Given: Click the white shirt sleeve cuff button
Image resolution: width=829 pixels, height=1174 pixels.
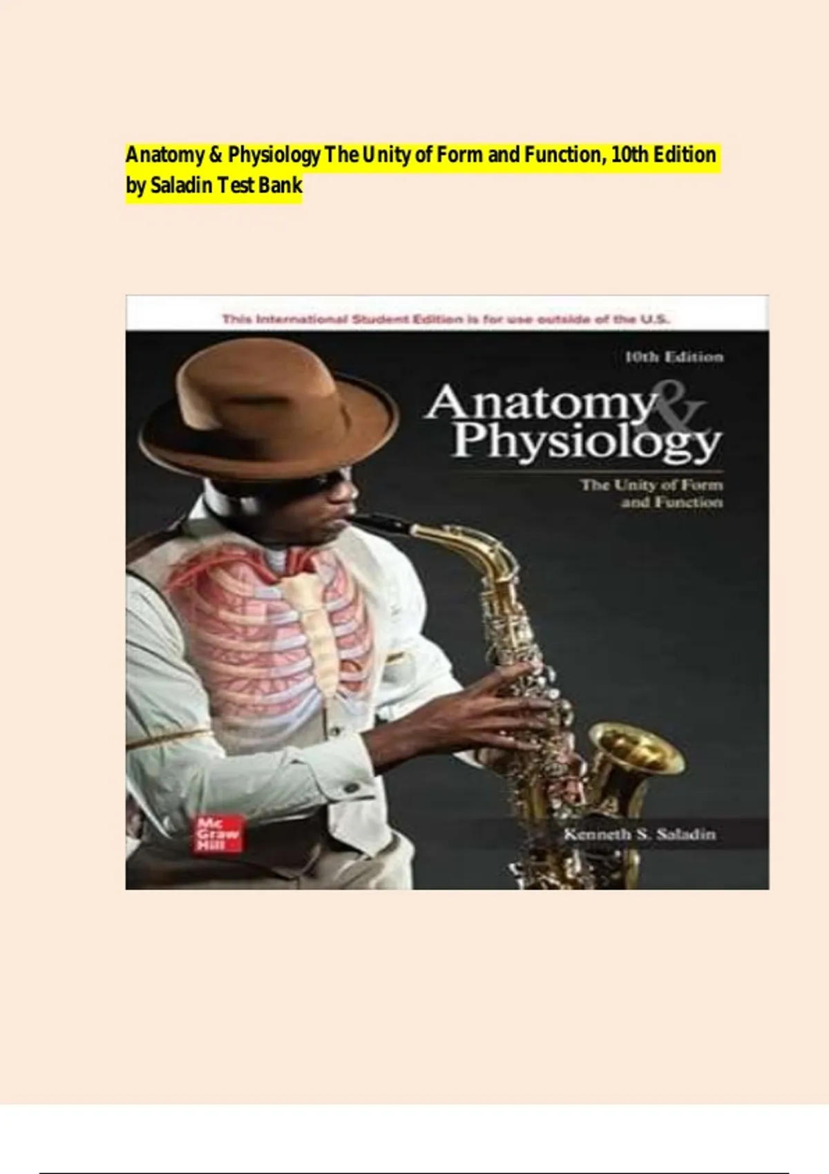Looking at the screenshot, I should (351, 787).
